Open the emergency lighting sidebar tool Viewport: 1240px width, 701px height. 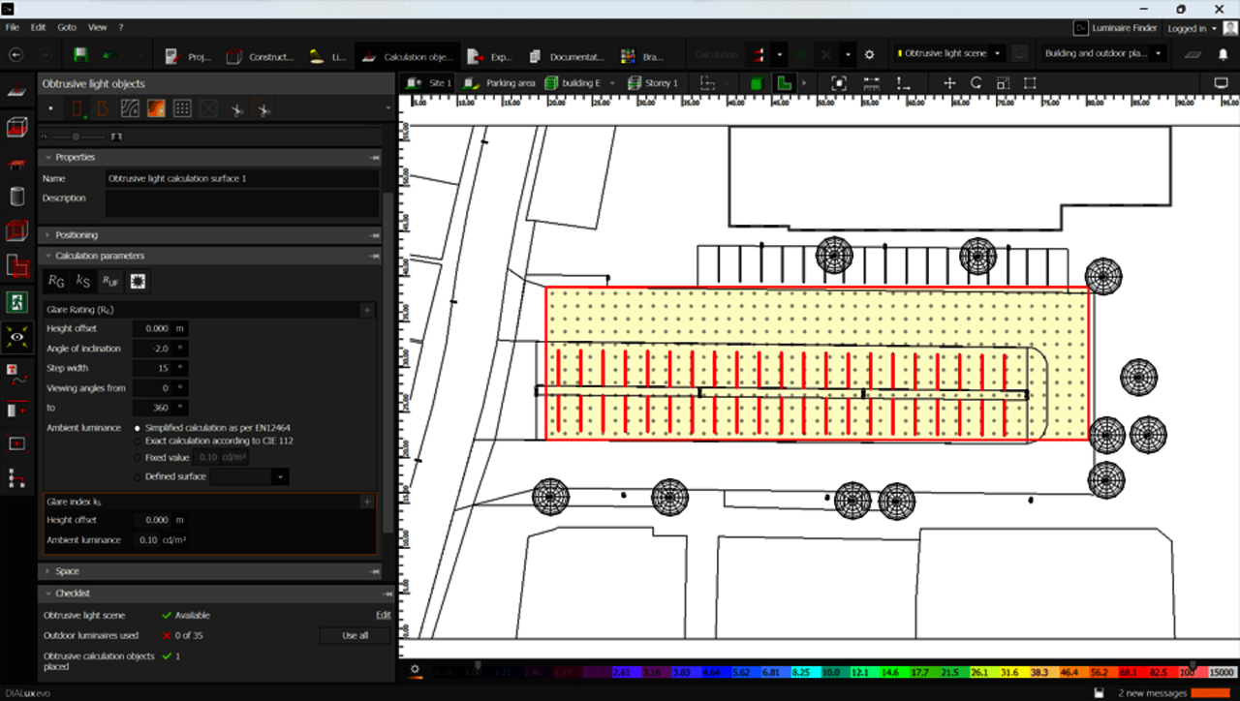[16, 301]
